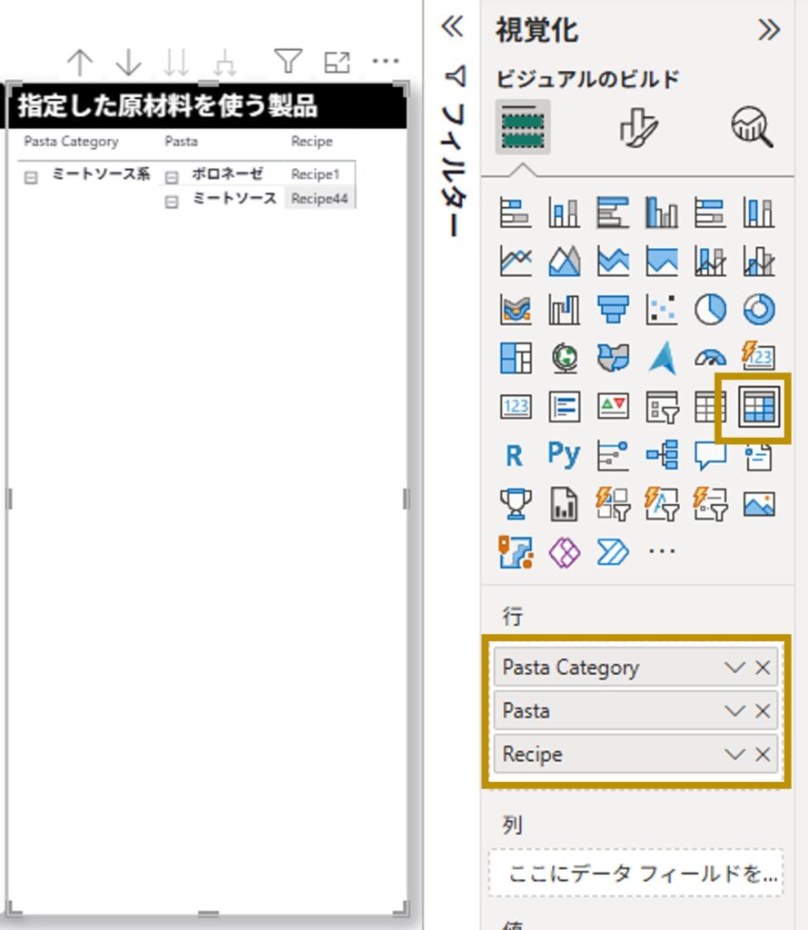This screenshot has width=808, height=930.
Task: Select the Matrix visual icon
Action: pyautogui.click(x=758, y=408)
